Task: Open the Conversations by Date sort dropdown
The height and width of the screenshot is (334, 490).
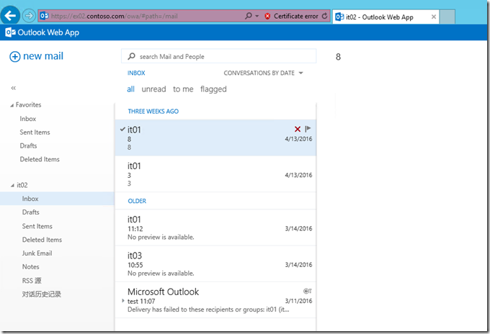Action: click(263, 73)
